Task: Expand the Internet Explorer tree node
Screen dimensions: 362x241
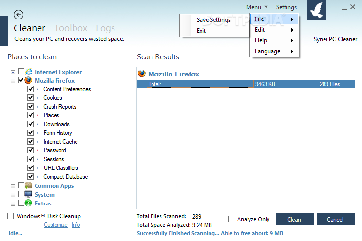Action: pyautogui.click(x=13, y=72)
